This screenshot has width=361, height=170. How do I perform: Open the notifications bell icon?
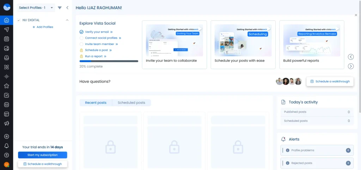[x=6, y=146]
